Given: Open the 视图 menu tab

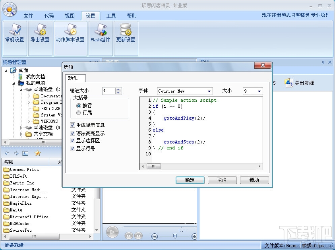Looking at the screenshot, I should (70, 16).
